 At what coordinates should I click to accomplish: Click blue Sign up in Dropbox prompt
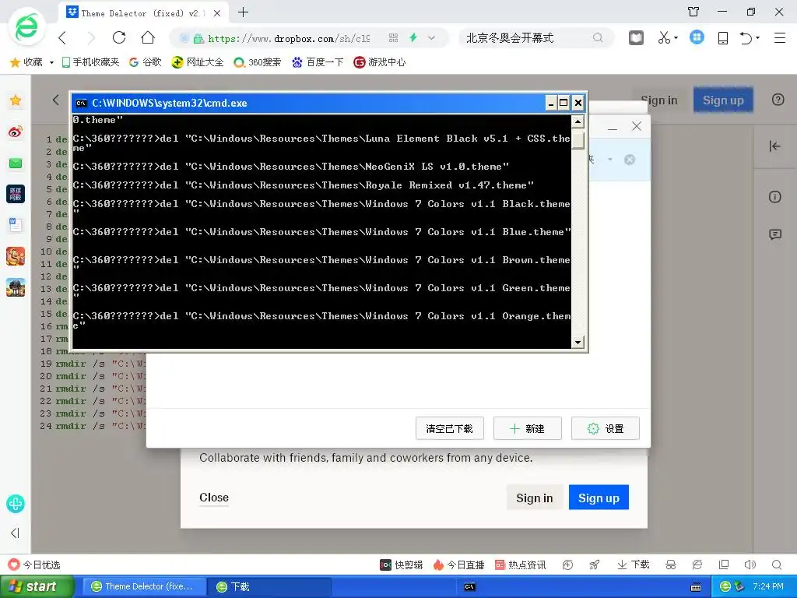[x=599, y=498]
